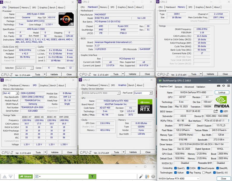Take a GPU-Z screenshot with camera icon
232x181 pixels.
click(219, 86)
